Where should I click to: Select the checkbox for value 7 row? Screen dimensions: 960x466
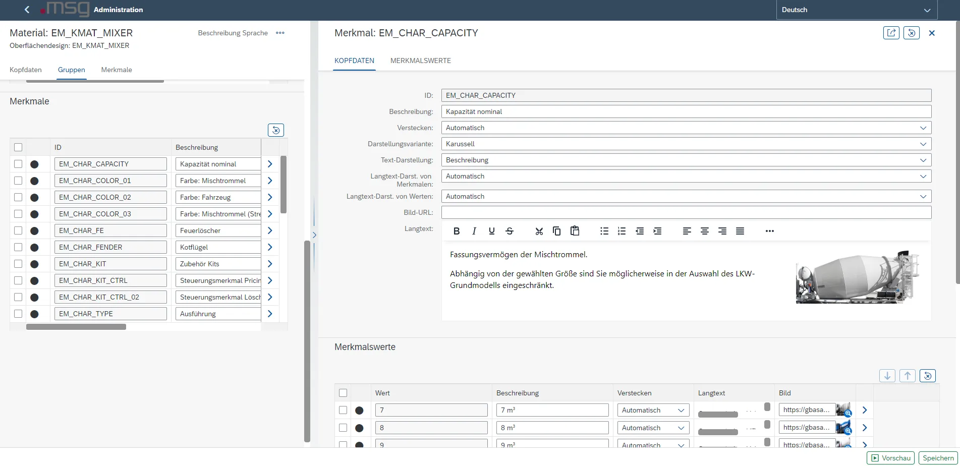click(343, 410)
